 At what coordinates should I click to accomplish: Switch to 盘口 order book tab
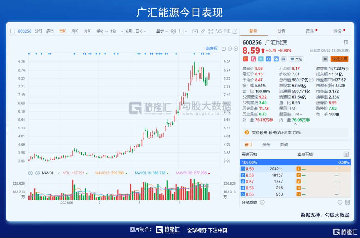coord(248,145)
